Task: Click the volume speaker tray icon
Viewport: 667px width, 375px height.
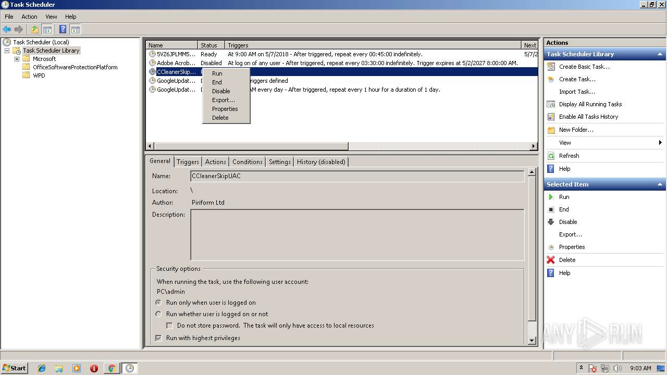Action: pyautogui.click(x=619, y=368)
